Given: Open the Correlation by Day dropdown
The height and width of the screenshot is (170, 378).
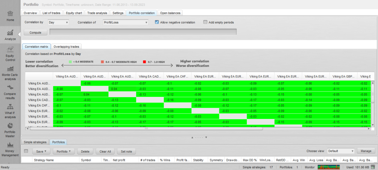Looking at the screenshot, I should pyautogui.click(x=58, y=23).
